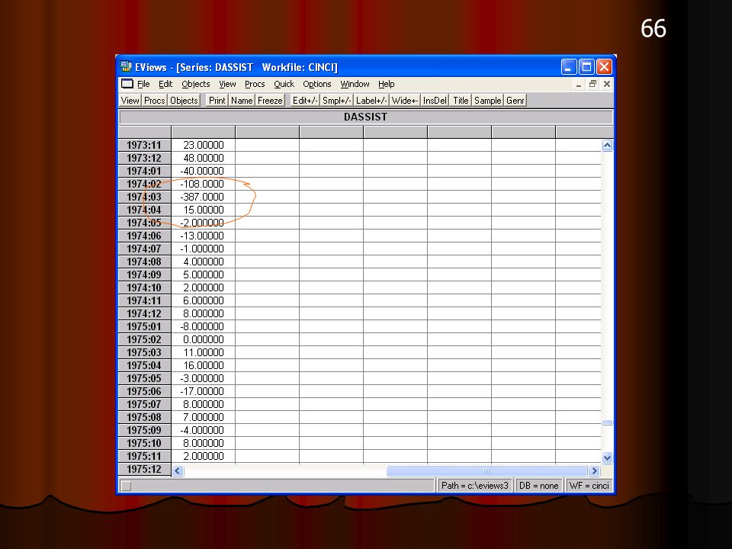Click the View toolbar button
The height and width of the screenshot is (549, 732).
tap(130, 101)
